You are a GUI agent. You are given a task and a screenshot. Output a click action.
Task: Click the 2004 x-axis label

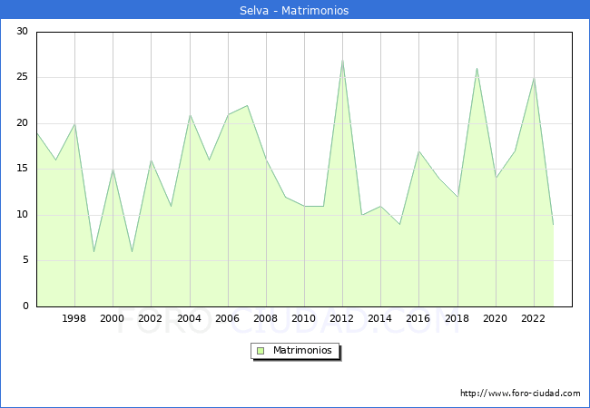189,318
